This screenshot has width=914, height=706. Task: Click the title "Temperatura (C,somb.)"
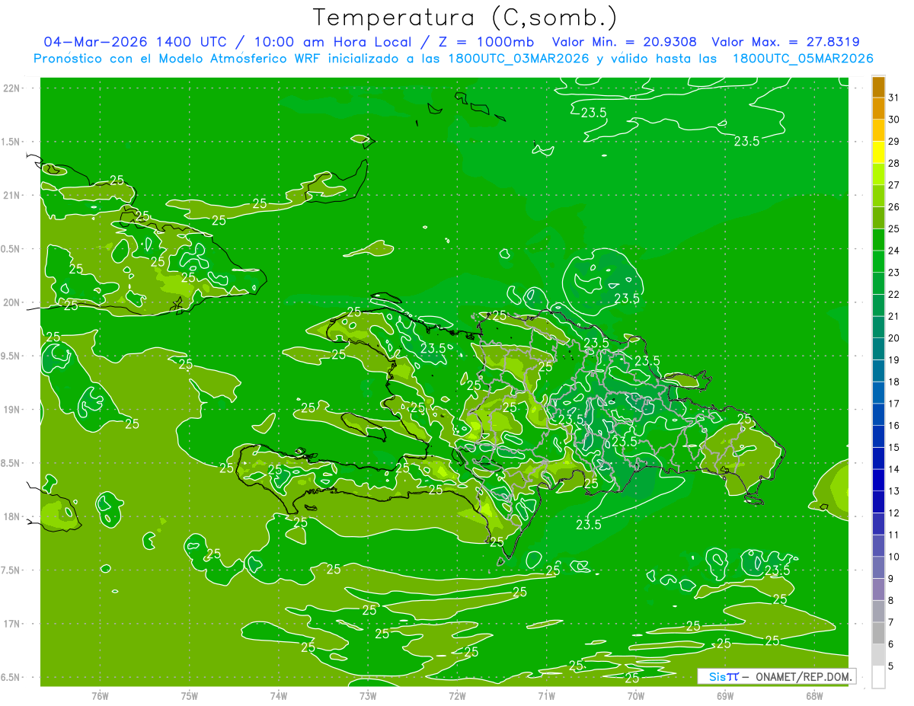click(x=465, y=17)
